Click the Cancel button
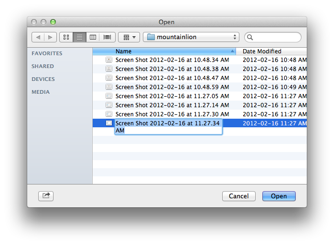 point(239,196)
